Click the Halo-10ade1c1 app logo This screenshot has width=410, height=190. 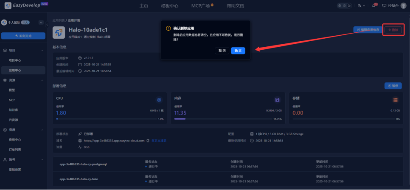tap(59, 32)
